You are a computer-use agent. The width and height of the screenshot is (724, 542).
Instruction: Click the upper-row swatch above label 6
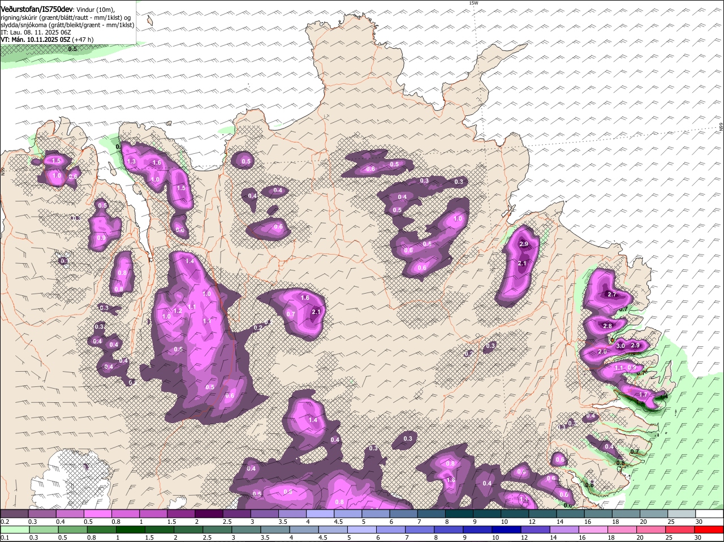coord(403,513)
